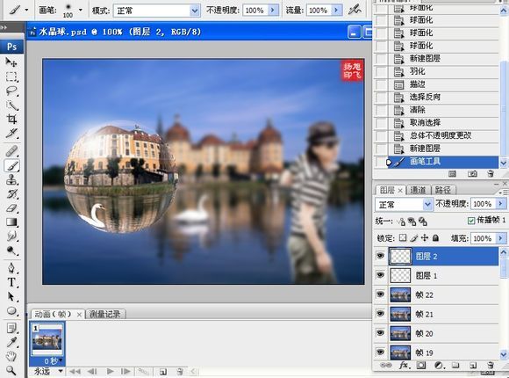509x378 pixels.
Task: Toggle visibility of 帧 21 layer
Action: tap(381, 314)
